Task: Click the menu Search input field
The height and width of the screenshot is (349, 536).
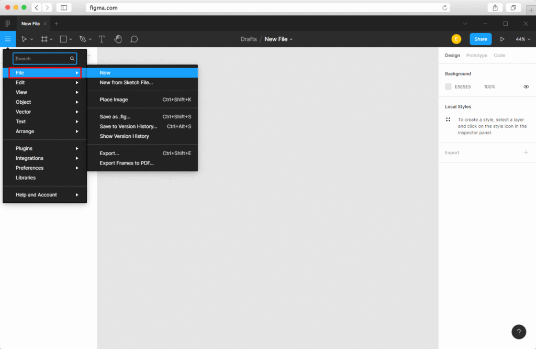Action: point(42,59)
